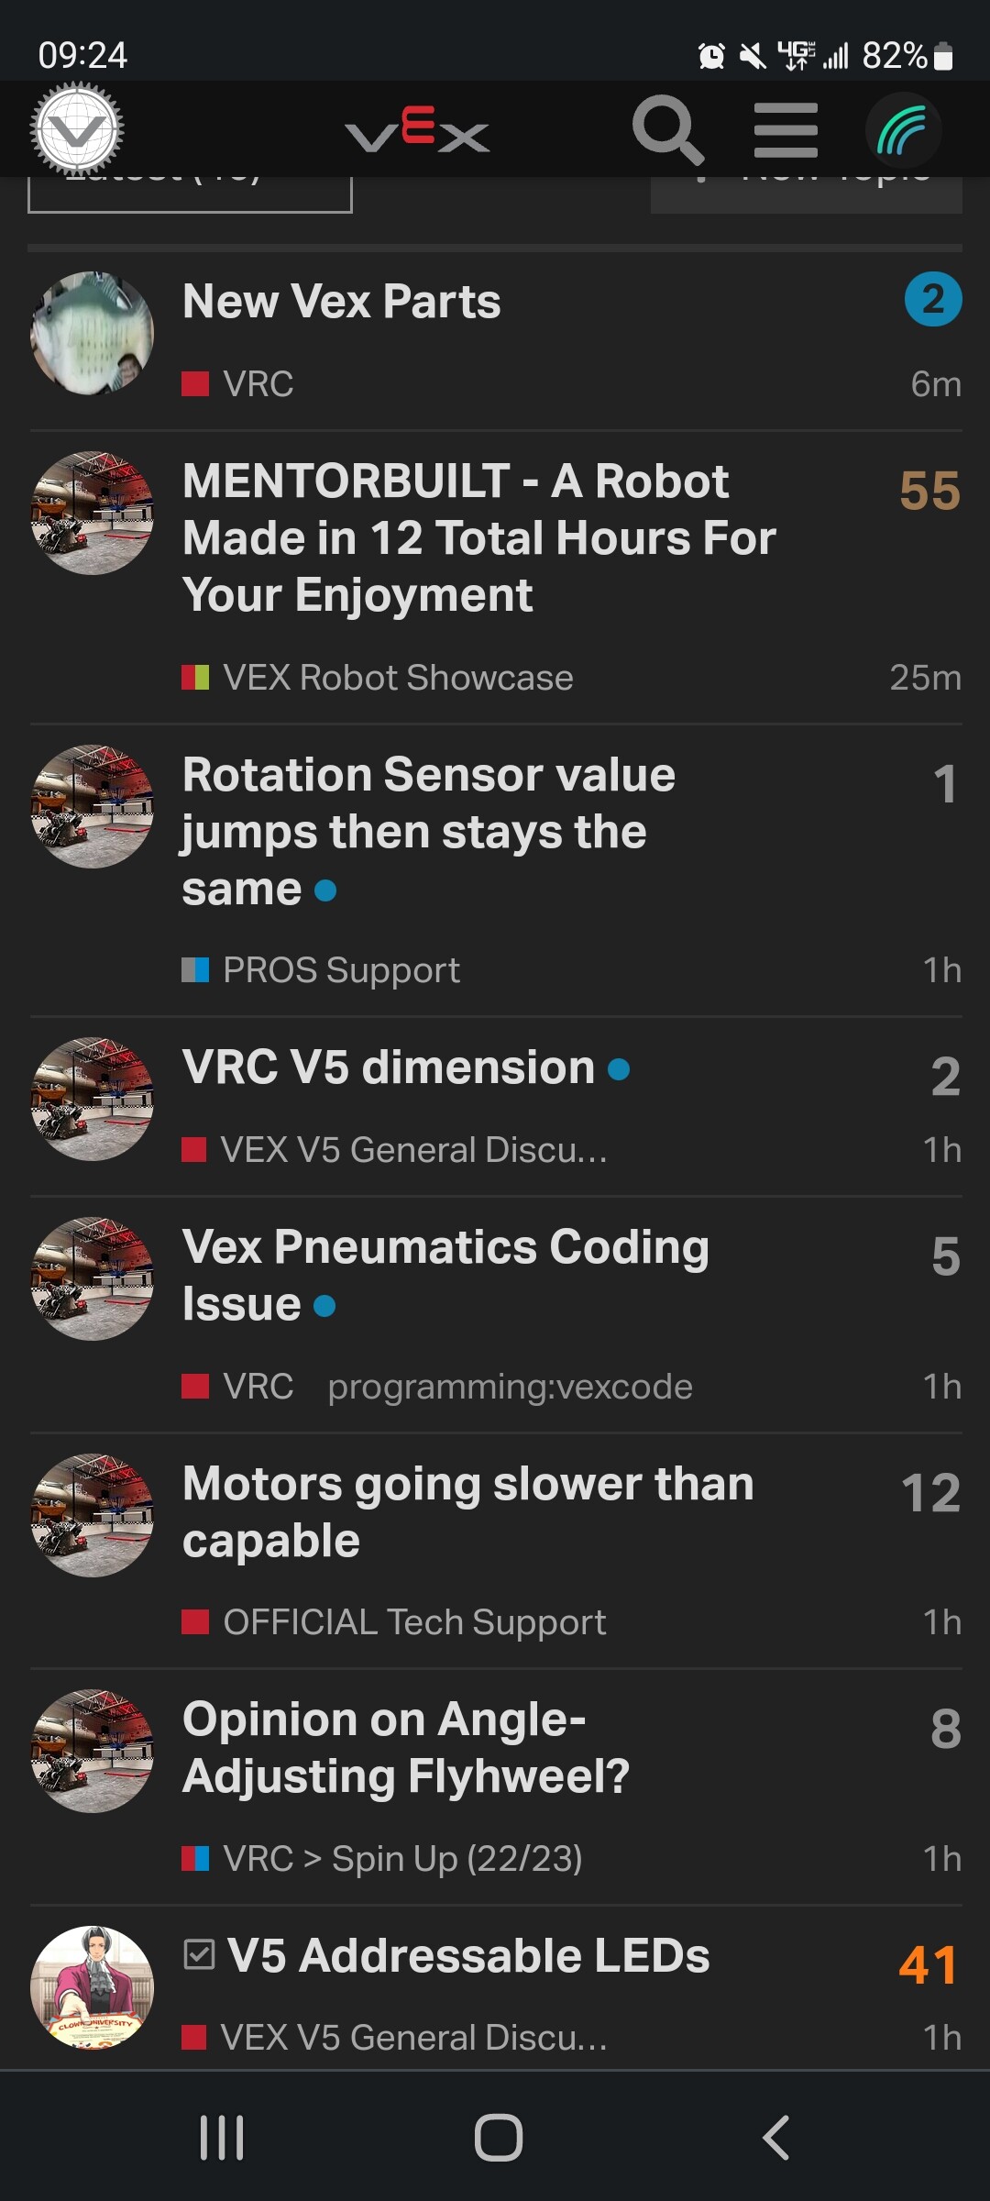Screen dimensions: 990x2201
Task: Open the Opinion on Angle-Adjusting Flyhweel topic
Action: (405, 1747)
